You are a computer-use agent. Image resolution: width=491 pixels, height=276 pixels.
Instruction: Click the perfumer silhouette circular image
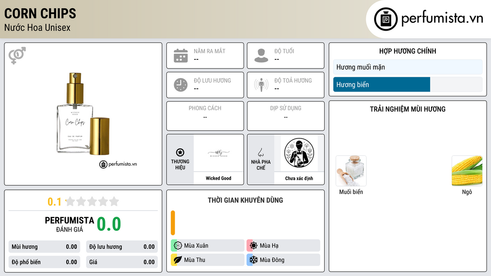299,153
